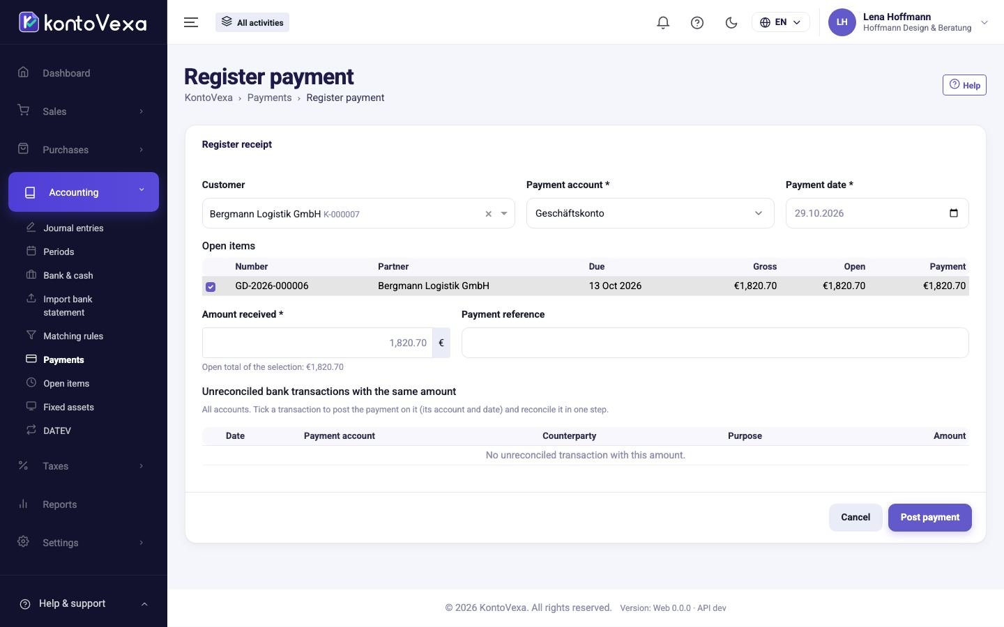Open the Open items menu entry
The width and height of the screenshot is (1004, 627).
pyautogui.click(x=66, y=383)
